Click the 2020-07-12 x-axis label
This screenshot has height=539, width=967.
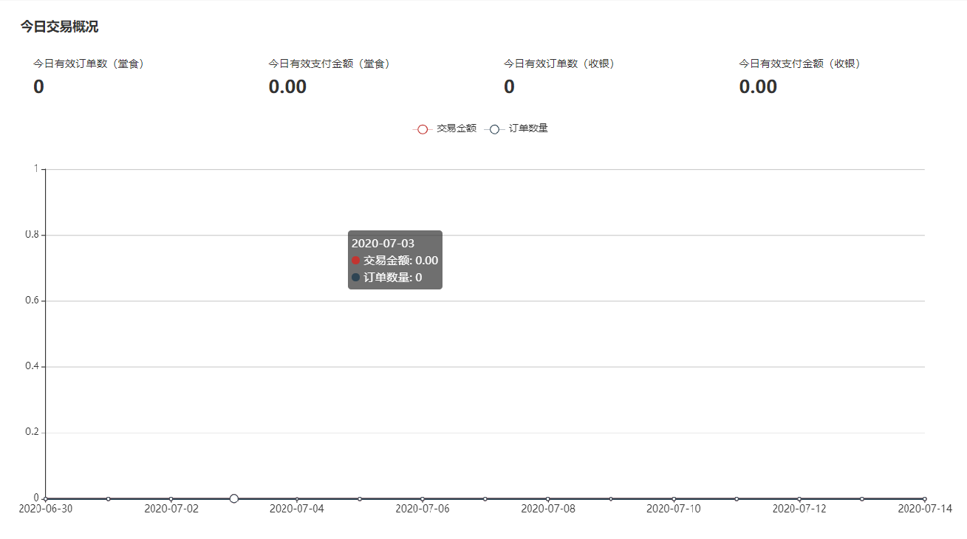coord(799,509)
